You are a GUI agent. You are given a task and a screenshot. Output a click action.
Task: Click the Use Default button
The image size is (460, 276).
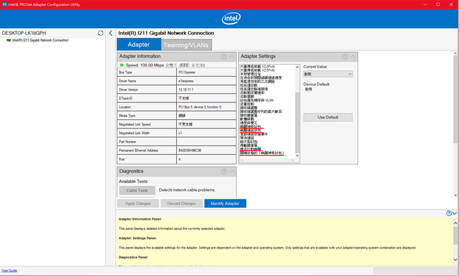coord(328,117)
